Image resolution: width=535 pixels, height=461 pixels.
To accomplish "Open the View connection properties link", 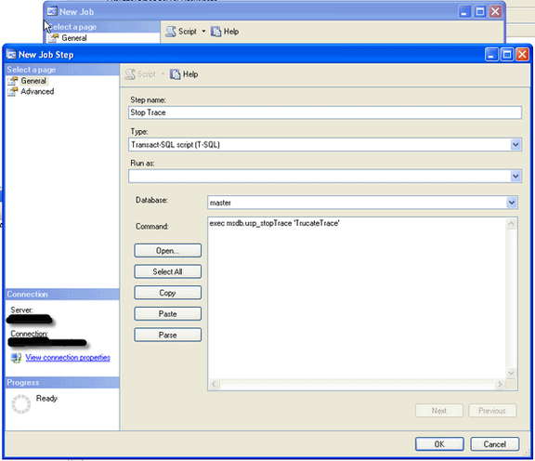I will pyautogui.click(x=68, y=358).
